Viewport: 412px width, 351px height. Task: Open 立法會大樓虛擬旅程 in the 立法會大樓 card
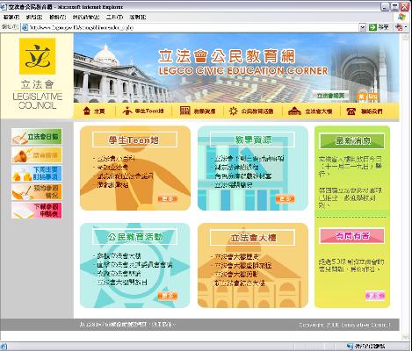coord(243,265)
